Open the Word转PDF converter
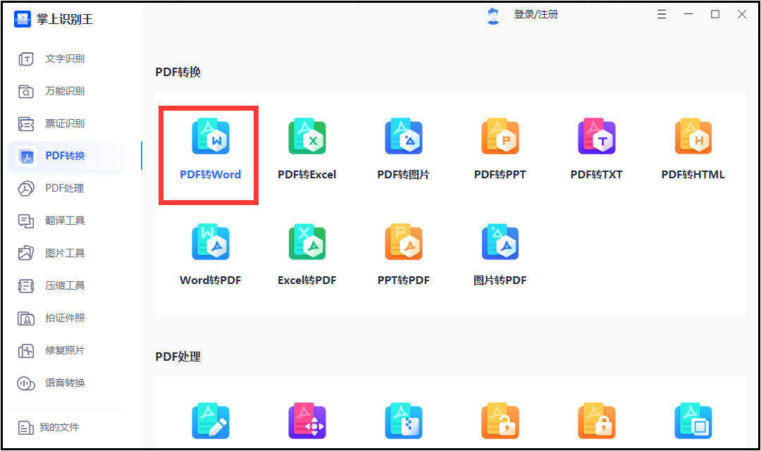 click(x=210, y=255)
